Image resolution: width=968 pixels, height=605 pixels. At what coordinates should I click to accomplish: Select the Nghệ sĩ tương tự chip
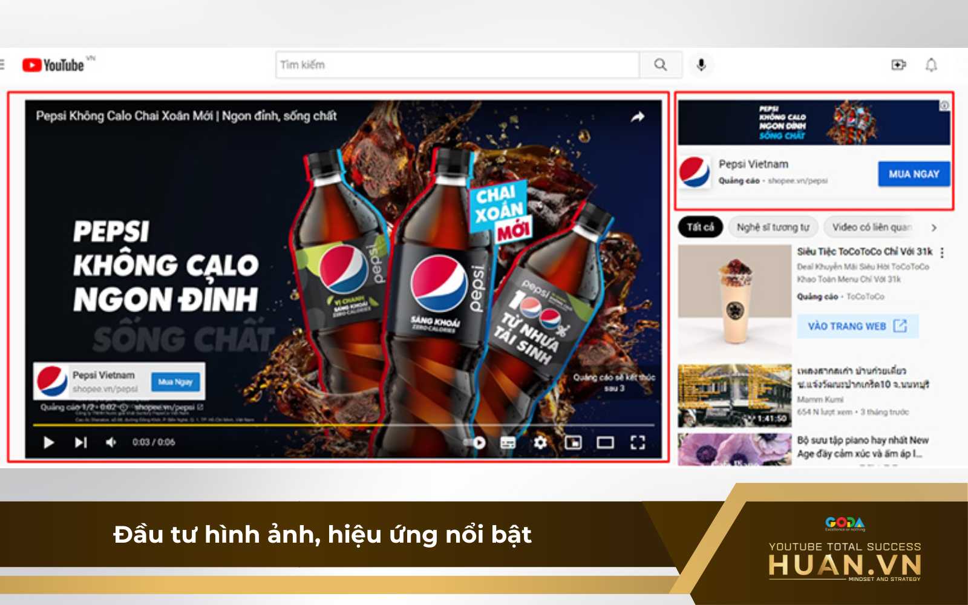773,227
